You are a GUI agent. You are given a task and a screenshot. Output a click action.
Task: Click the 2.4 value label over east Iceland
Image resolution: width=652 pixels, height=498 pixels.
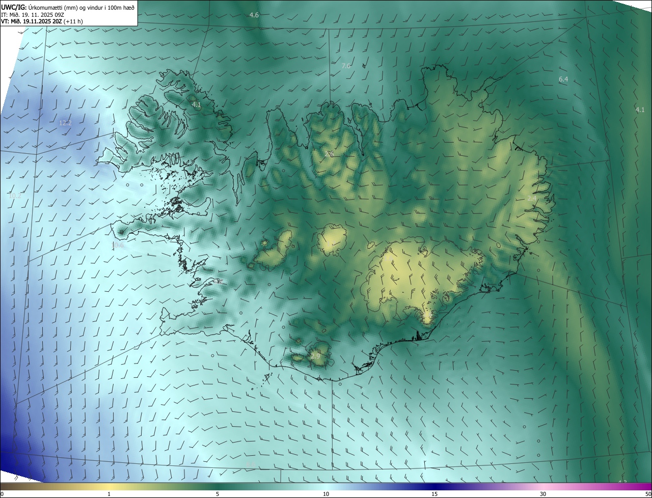532,198
